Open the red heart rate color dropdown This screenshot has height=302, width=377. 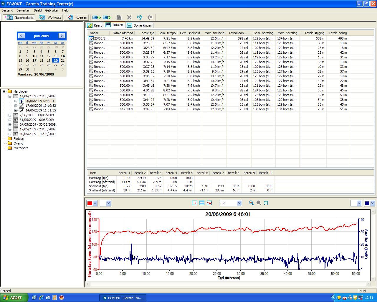(x=95, y=203)
